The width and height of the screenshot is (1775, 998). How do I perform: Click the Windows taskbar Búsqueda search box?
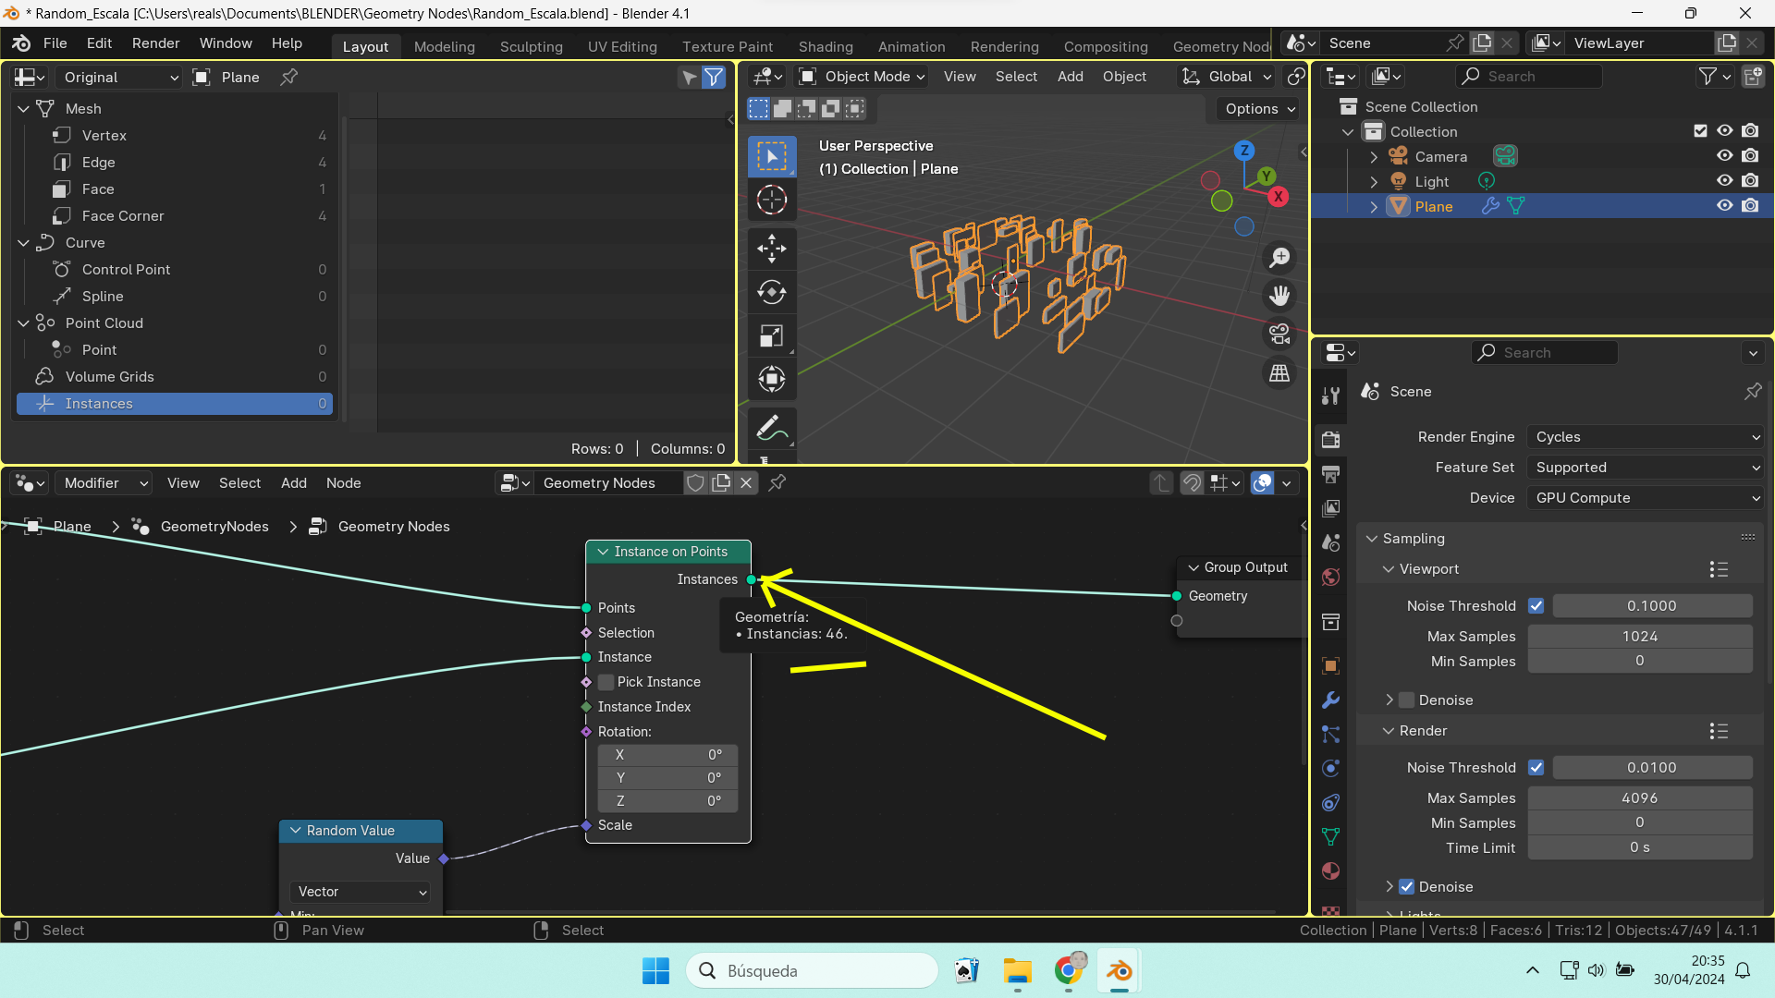pyautogui.click(x=812, y=971)
